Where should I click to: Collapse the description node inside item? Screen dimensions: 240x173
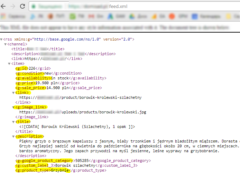coord(13,137)
